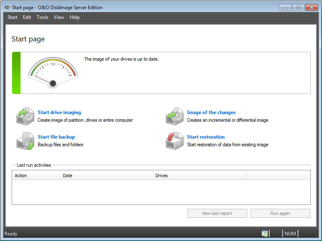
Task: Click the Start restoration link
Action: click(206, 137)
